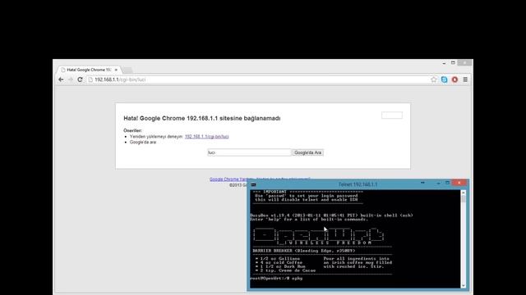Click Chrome's forward arrow button

click(x=71, y=79)
